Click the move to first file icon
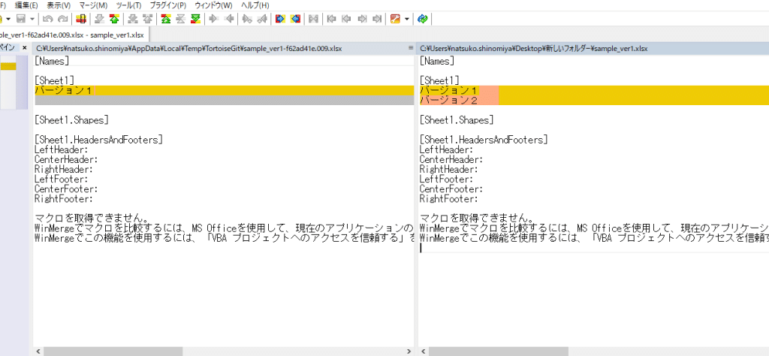This screenshot has height=356, width=769. click(331, 19)
